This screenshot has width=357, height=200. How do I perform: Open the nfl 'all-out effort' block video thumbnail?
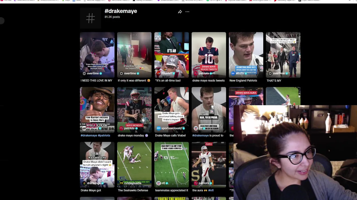172,165
